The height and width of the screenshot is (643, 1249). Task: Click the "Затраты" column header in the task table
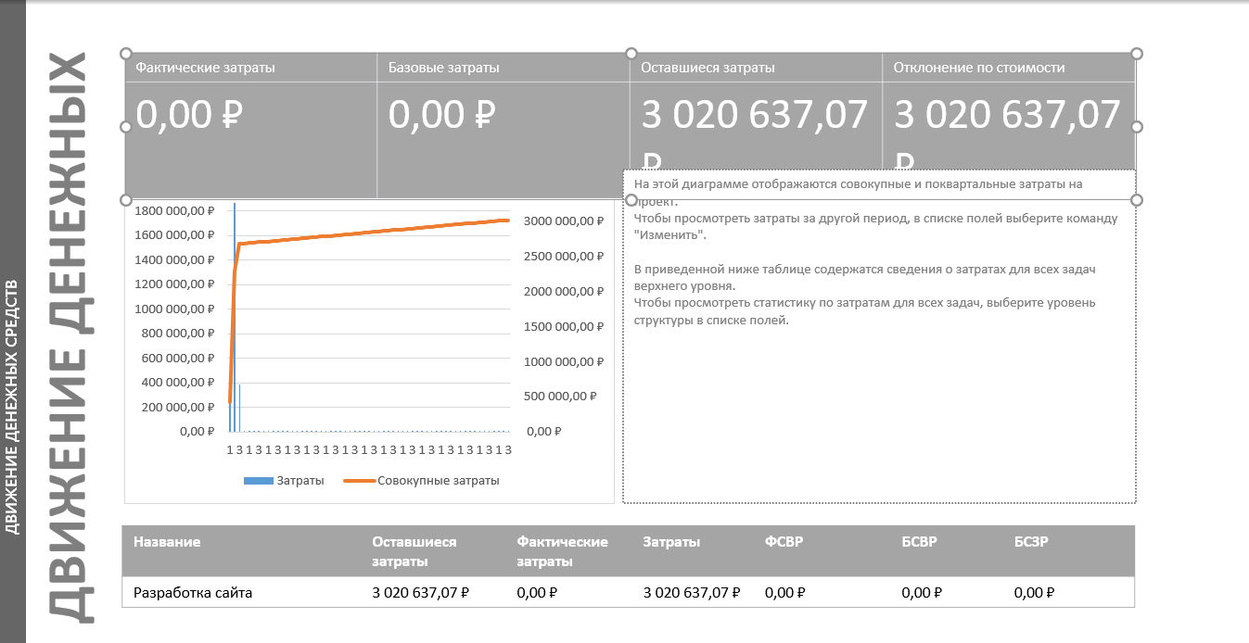click(671, 542)
